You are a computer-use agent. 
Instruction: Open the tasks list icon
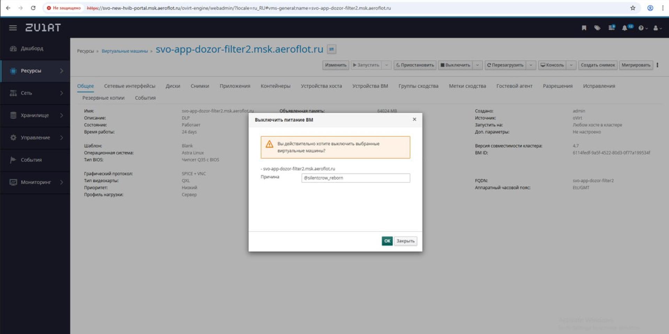[611, 28]
